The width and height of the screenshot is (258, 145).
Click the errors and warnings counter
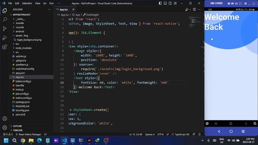coord(8,134)
